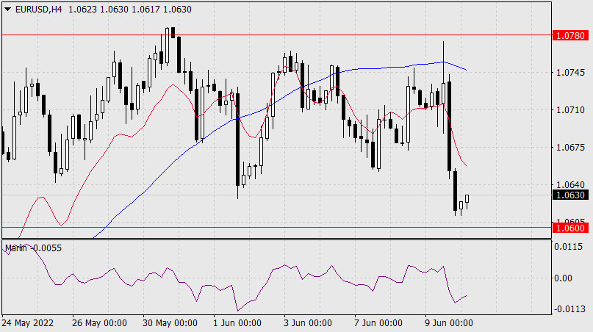Click the 7 Jun 00:00 date label
Viewport: 593px width, 332px height.
click(x=378, y=323)
